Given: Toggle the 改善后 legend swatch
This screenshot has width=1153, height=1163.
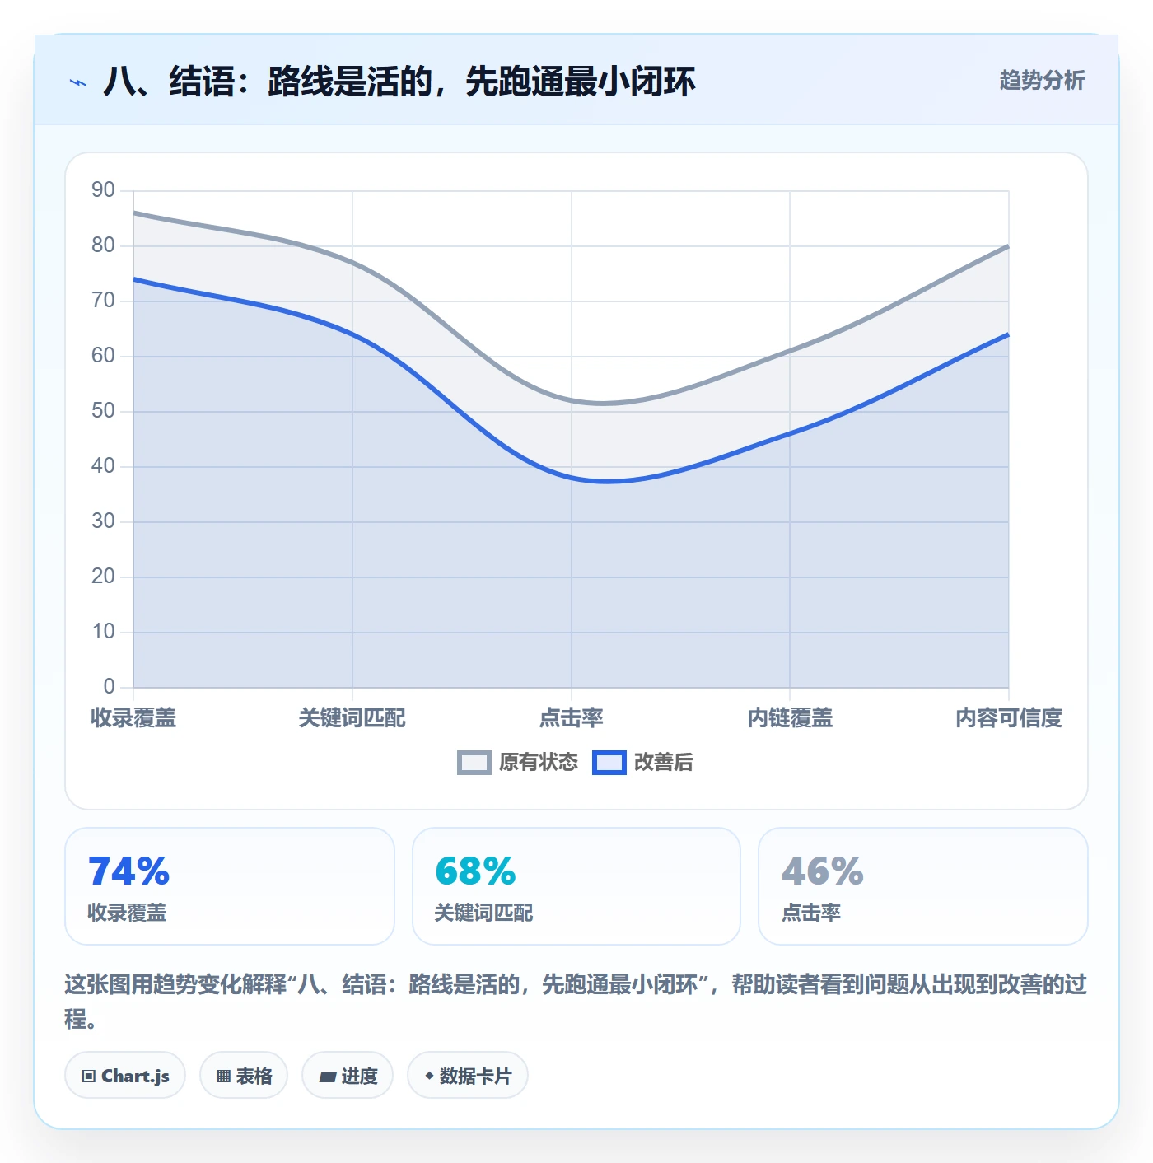Looking at the screenshot, I should pyautogui.click(x=609, y=763).
